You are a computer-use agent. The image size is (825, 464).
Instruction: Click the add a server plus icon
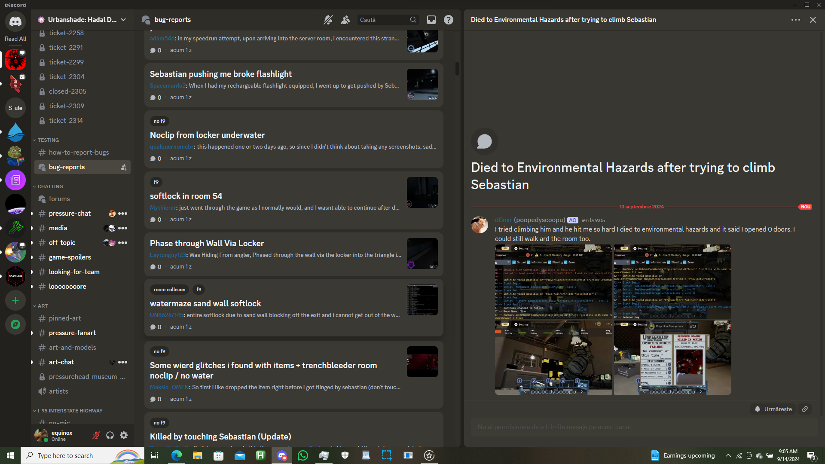[15, 300]
